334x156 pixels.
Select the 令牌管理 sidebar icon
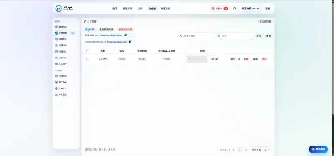56,33
